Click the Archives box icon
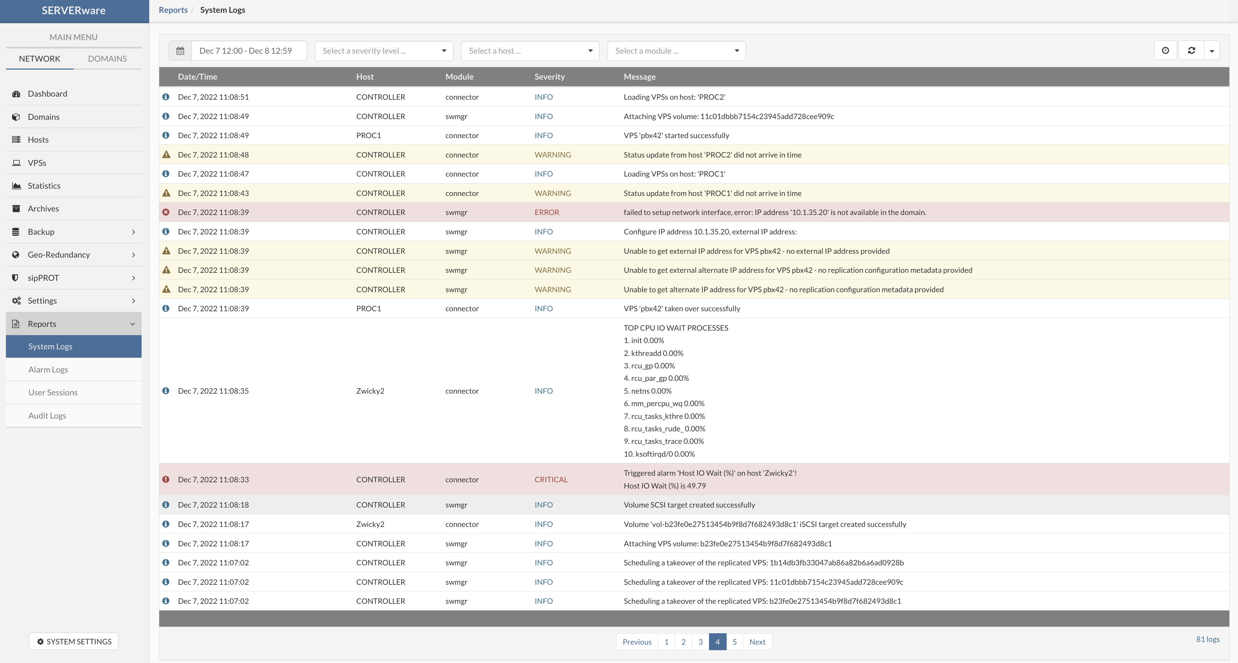The height and width of the screenshot is (663, 1238). pyautogui.click(x=16, y=209)
